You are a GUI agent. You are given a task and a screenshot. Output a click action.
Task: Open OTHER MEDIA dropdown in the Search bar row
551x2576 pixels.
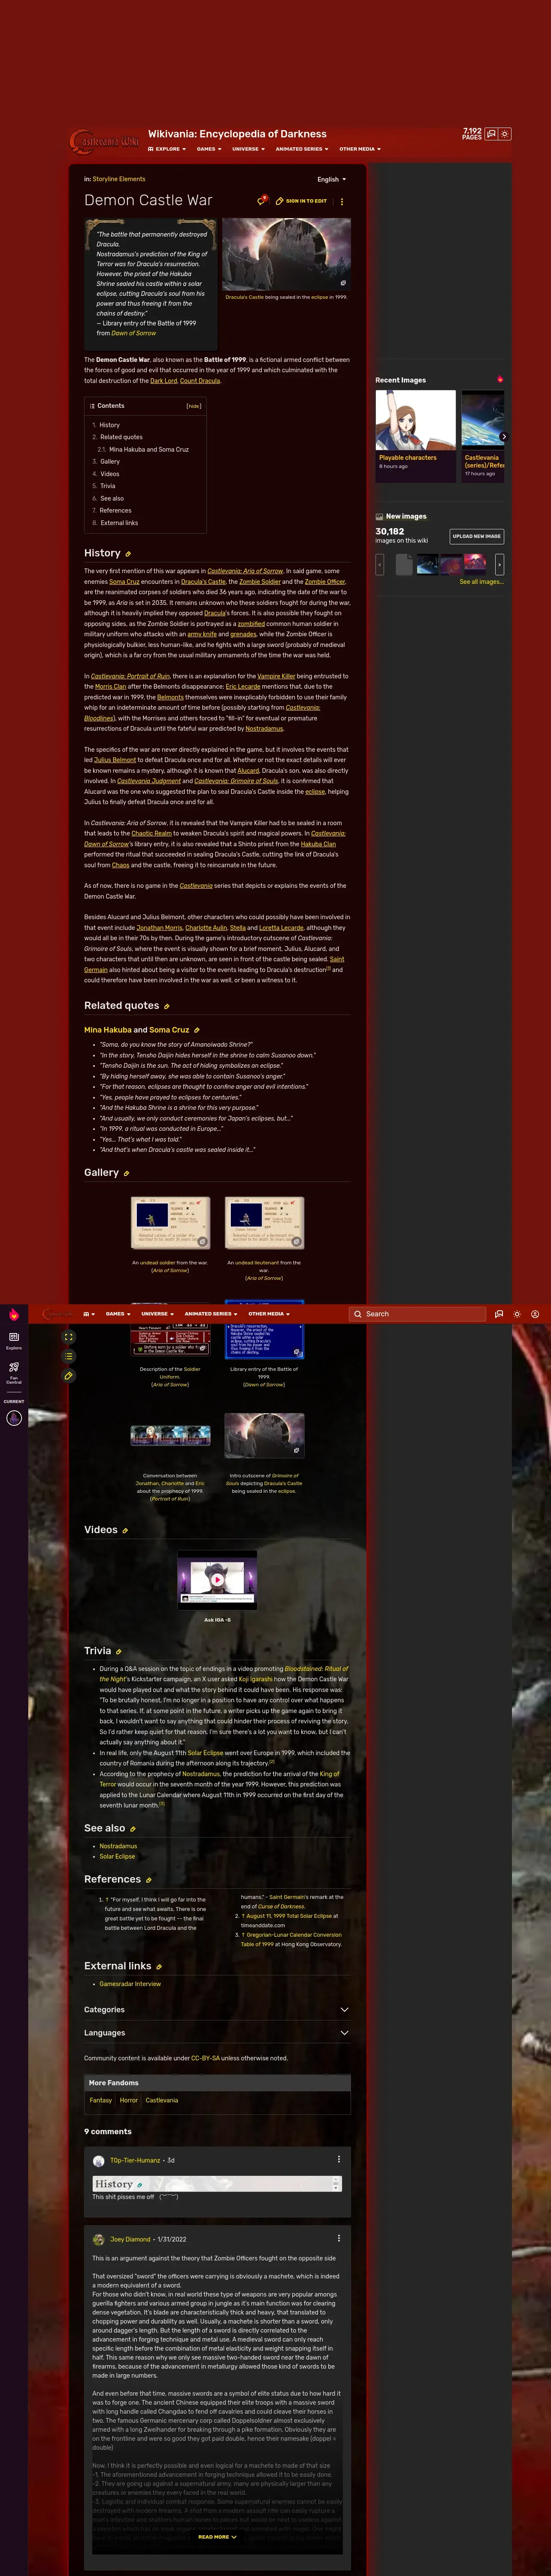269,1314
